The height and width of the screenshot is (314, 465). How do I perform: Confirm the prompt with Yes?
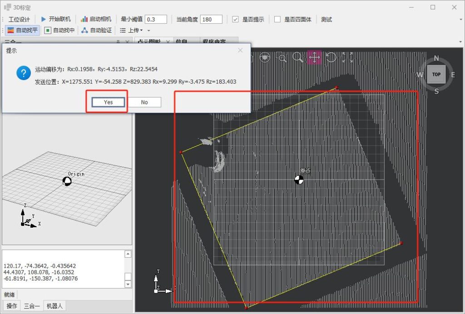108,102
